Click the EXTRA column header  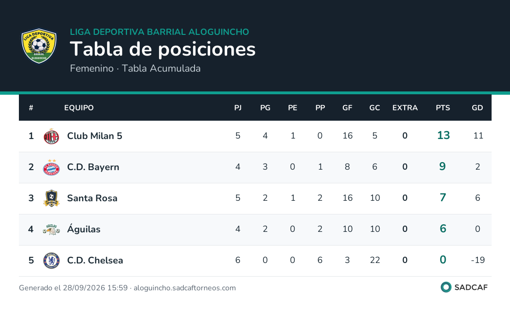[x=405, y=108]
